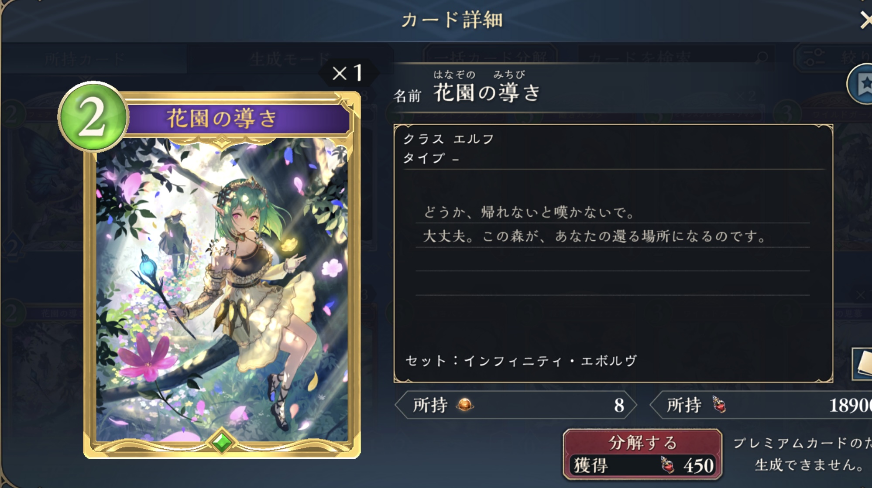Click the vial icon in the 獲得 450 row
Screen dimensions: 872x488
(x=666, y=464)
